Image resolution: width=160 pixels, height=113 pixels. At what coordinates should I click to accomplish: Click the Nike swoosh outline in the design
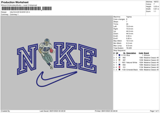point(57,79)
